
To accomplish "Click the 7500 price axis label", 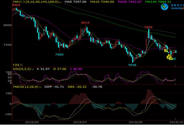I will (8, 45).
